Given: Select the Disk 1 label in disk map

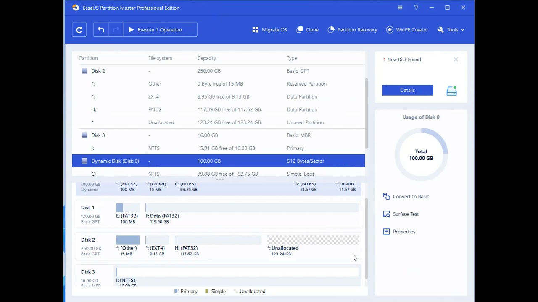Looking at the screenshot, I should [x=87, y=208].
